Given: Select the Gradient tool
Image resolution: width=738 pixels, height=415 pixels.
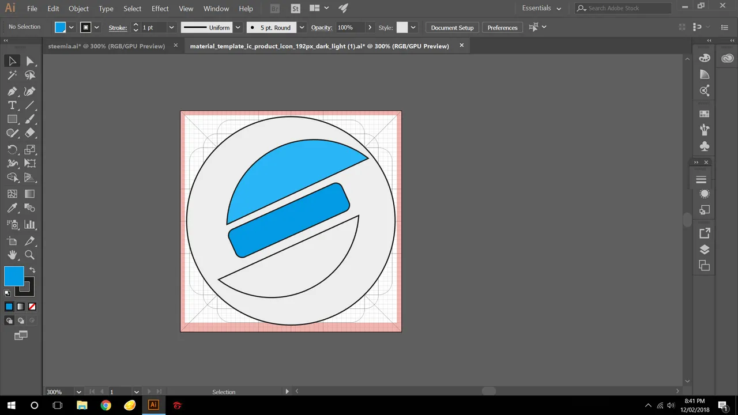Looking at the screenshot, I should 30,194.
